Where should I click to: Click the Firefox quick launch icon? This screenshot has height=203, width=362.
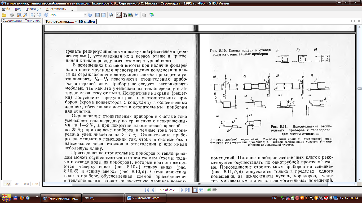pyautogui.click(x=21, y=197)
